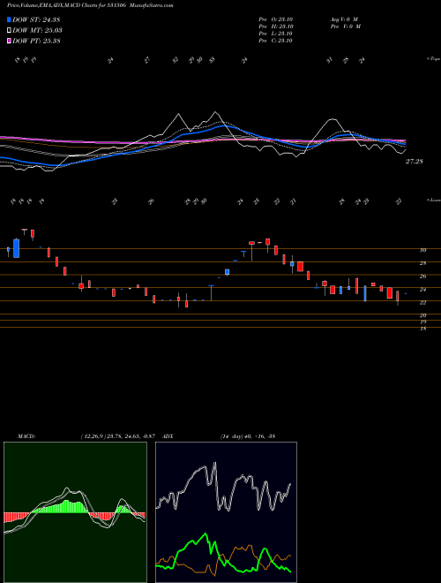Viewport: 441px width, 583px height.
Task: Click the 24 price axis label
Action: click(x=422, y=289)
